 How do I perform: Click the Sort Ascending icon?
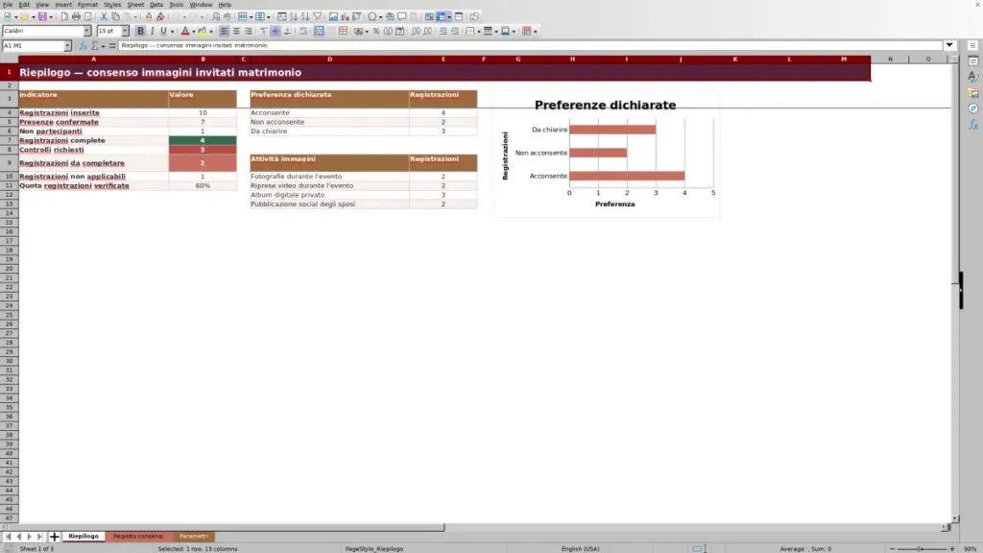click(294, 17)
